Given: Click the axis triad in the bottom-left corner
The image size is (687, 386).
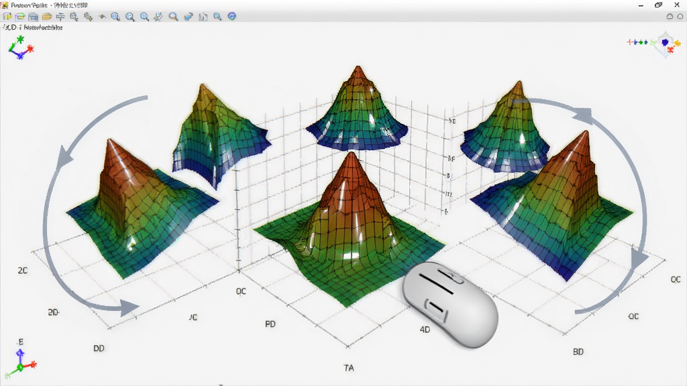Looking at the screenshot, I should 20,363.
